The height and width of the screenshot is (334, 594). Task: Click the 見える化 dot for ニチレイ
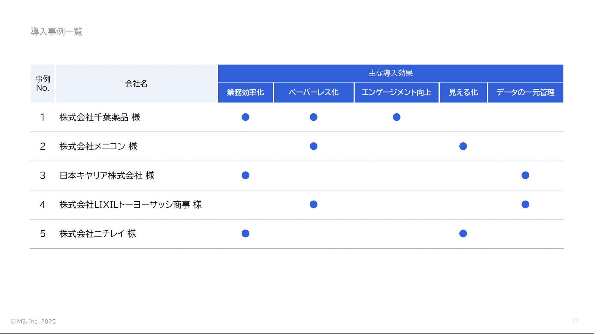[463, 233]
